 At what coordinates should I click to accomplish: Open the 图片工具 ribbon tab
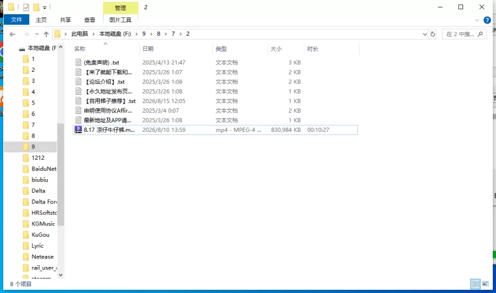pyautogui.click(x=120, y=20)
